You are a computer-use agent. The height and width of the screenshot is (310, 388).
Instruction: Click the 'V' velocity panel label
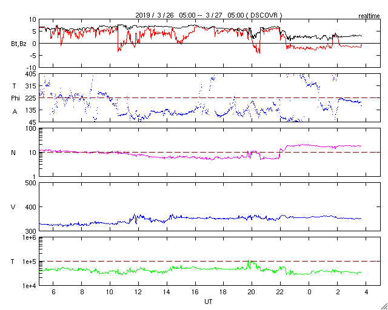coord(13,207)
